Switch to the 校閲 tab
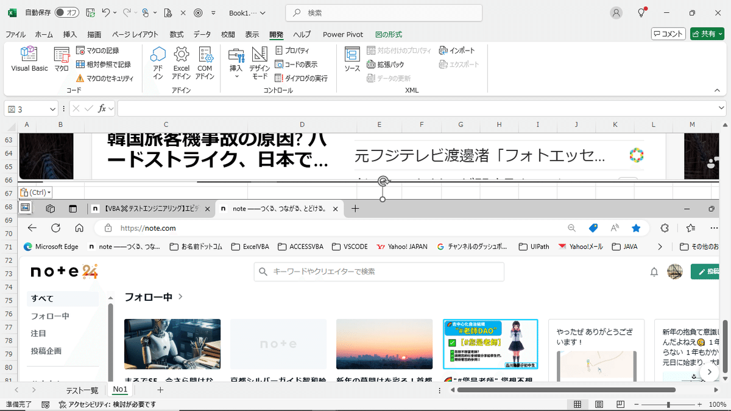Screen dimensions: 731x411 [x=228, y=34]
